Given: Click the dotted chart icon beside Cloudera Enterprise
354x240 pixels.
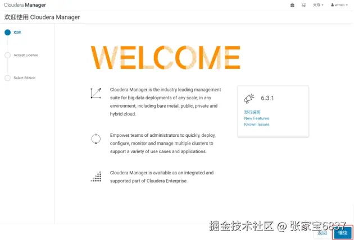Looking at the screenshot, I should tap(96, 177).
